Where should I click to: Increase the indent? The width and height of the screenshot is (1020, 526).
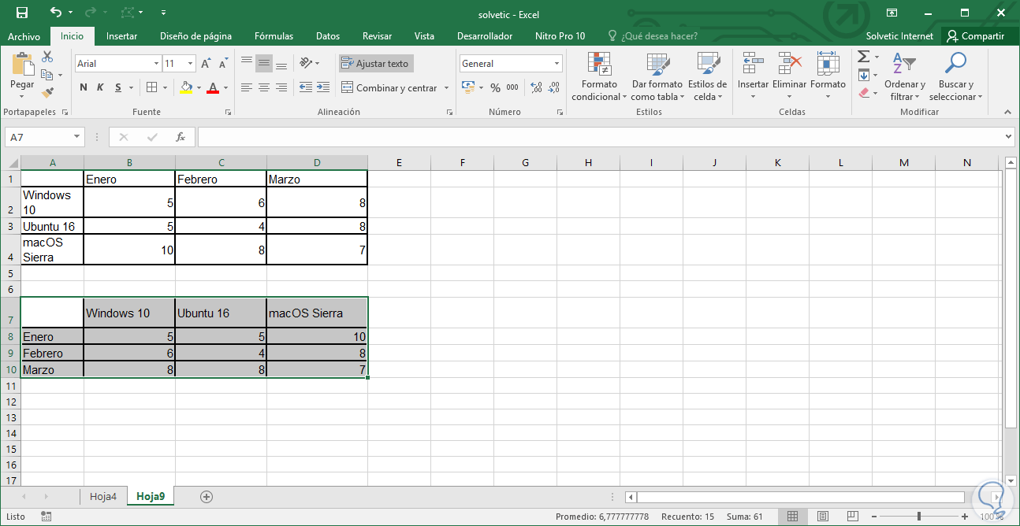coord(323,87)
